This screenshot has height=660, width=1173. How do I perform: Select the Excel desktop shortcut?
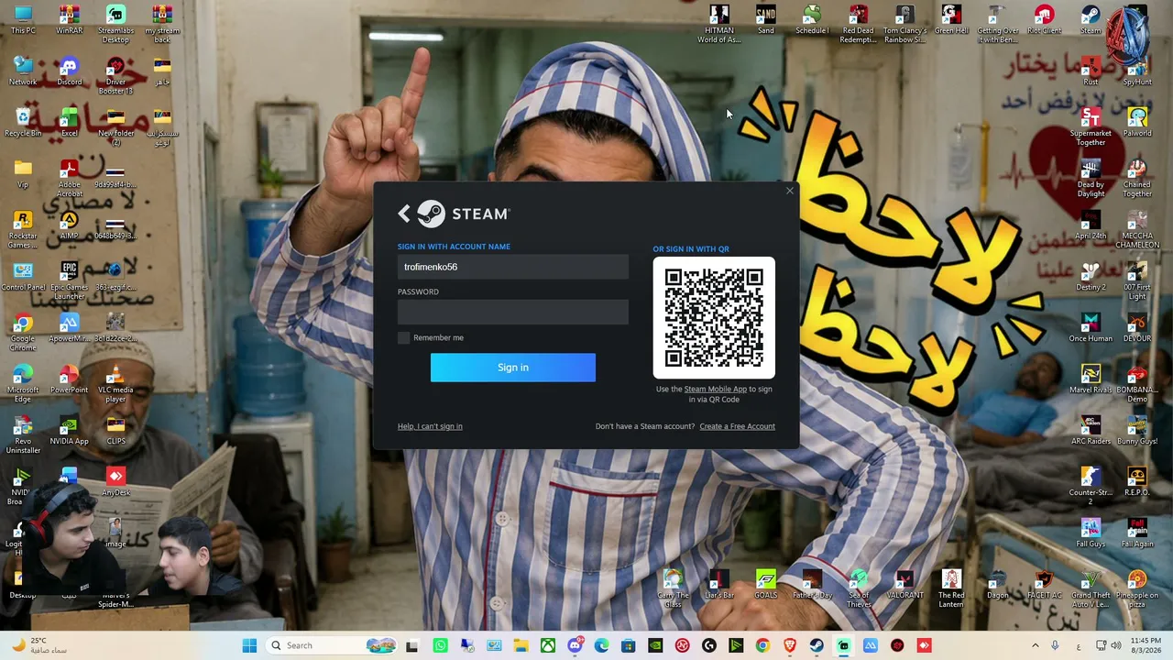[x=69, y=123]
